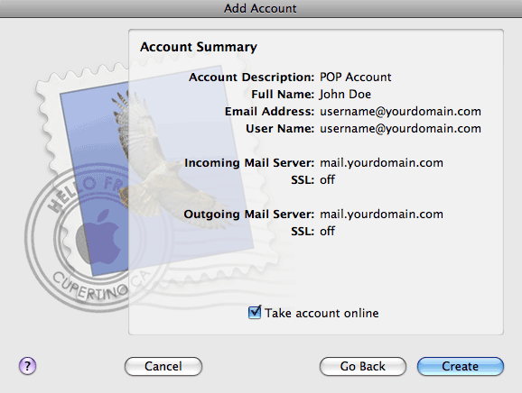Go Back to the previous setup step
Screen dimensions: 522x393
[x=362, y=367]
